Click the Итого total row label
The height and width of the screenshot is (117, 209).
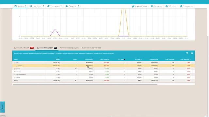[x=16, y=81]
